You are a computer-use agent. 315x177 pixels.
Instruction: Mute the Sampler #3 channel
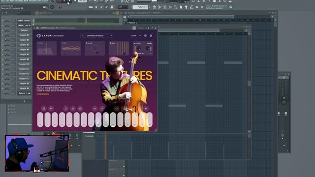pos(3,35)
